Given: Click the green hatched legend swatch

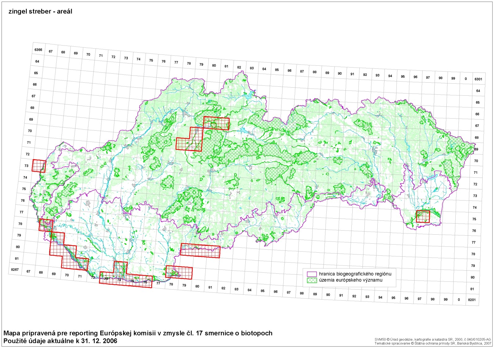Looking at the screenshot, I should [x=311, y=280].
